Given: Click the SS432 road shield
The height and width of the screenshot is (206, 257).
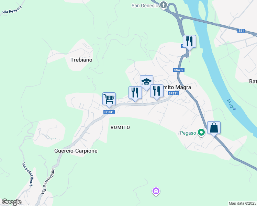Looking at the screenshot, I should coord(179,70).
